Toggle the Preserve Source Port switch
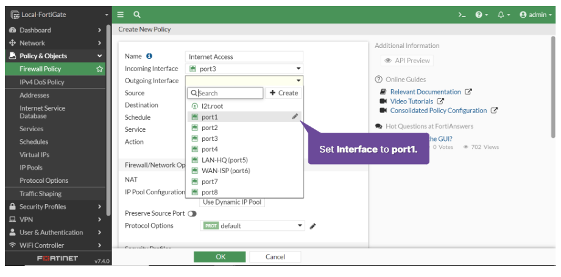 click(x=192, y=213)
